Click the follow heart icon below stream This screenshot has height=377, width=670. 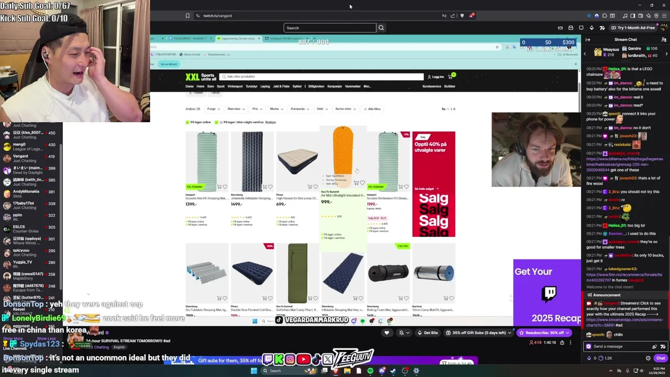coord(387,332)
